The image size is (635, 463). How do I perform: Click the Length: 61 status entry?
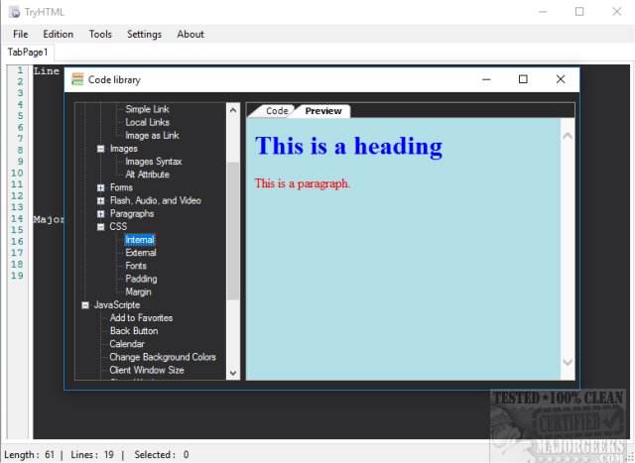pos(29,454)
